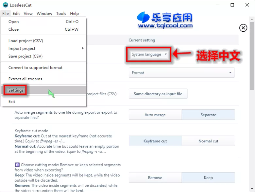
Task: Select Save project (CSV)
Action: pyautogui.click(x=43, y=56)
